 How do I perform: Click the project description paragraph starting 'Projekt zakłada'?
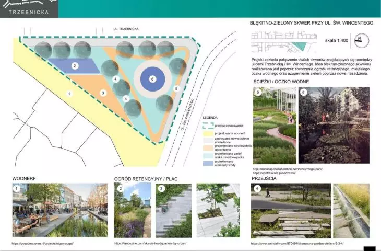point(312,66)
